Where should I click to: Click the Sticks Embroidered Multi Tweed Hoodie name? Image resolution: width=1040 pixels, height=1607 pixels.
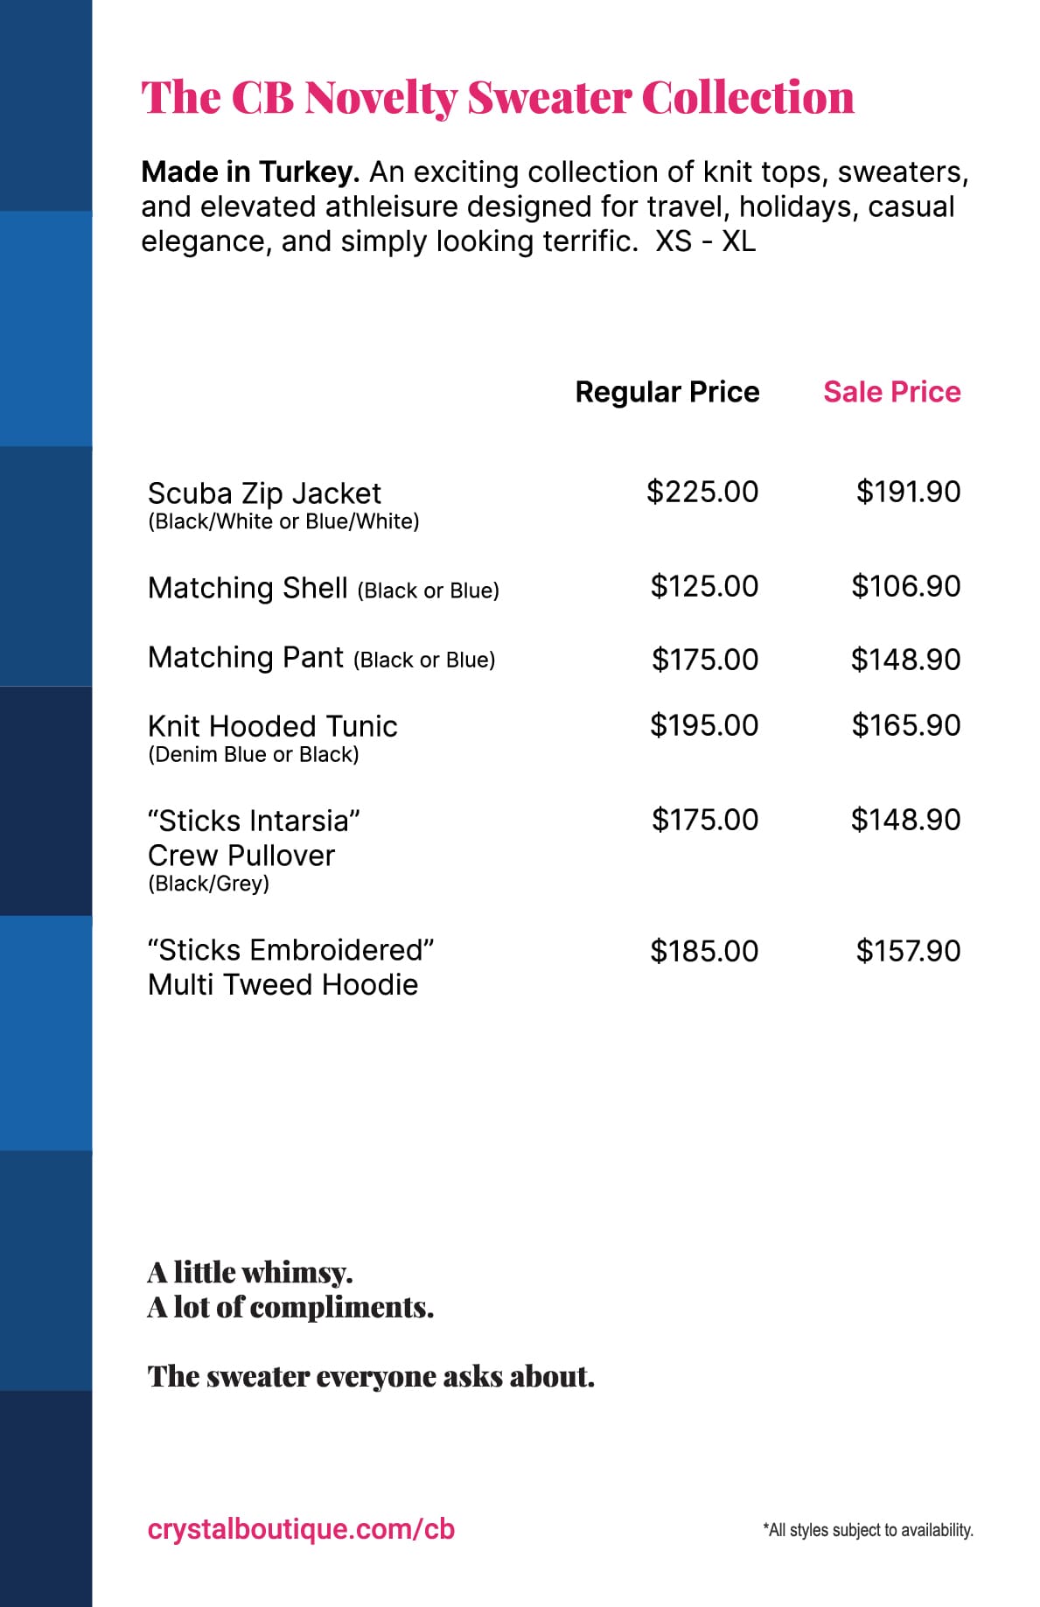[x=291, y=968]
